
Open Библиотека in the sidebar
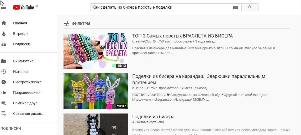tap(23, 61)
